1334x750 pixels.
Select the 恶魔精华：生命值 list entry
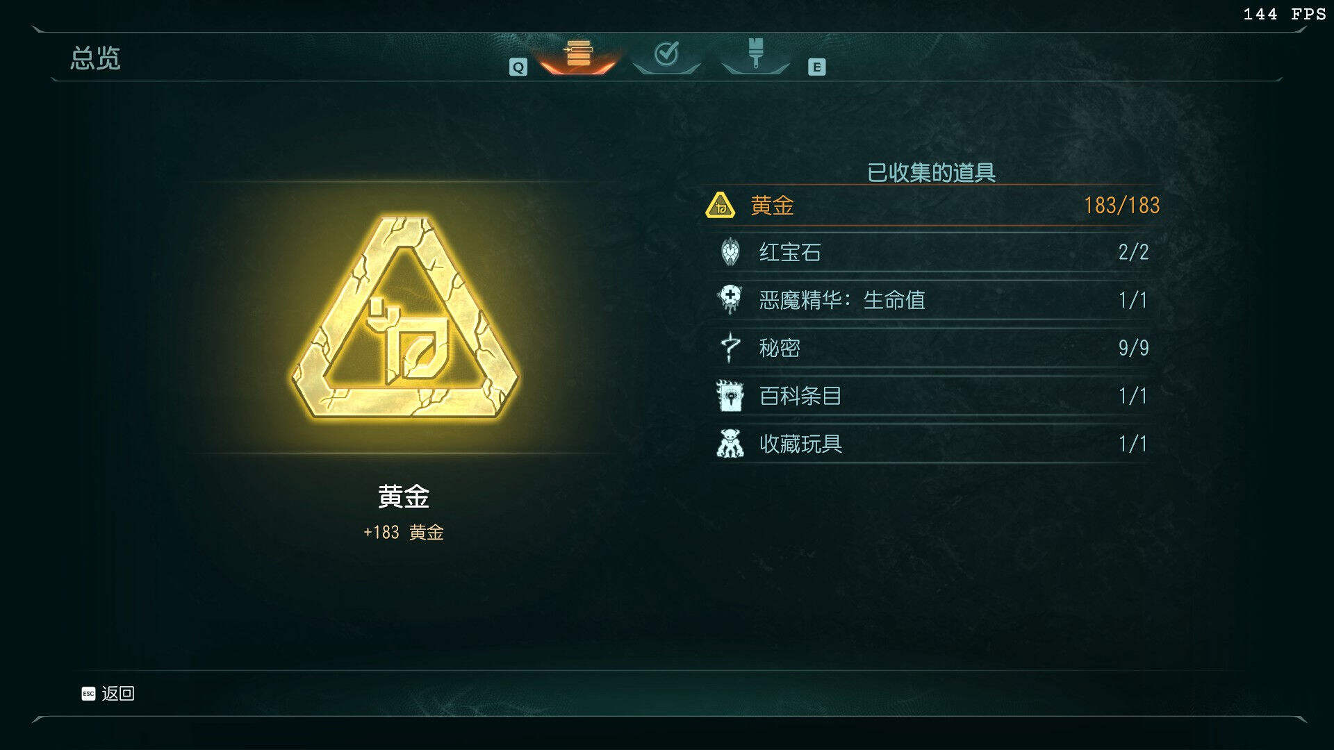point(932,300)
